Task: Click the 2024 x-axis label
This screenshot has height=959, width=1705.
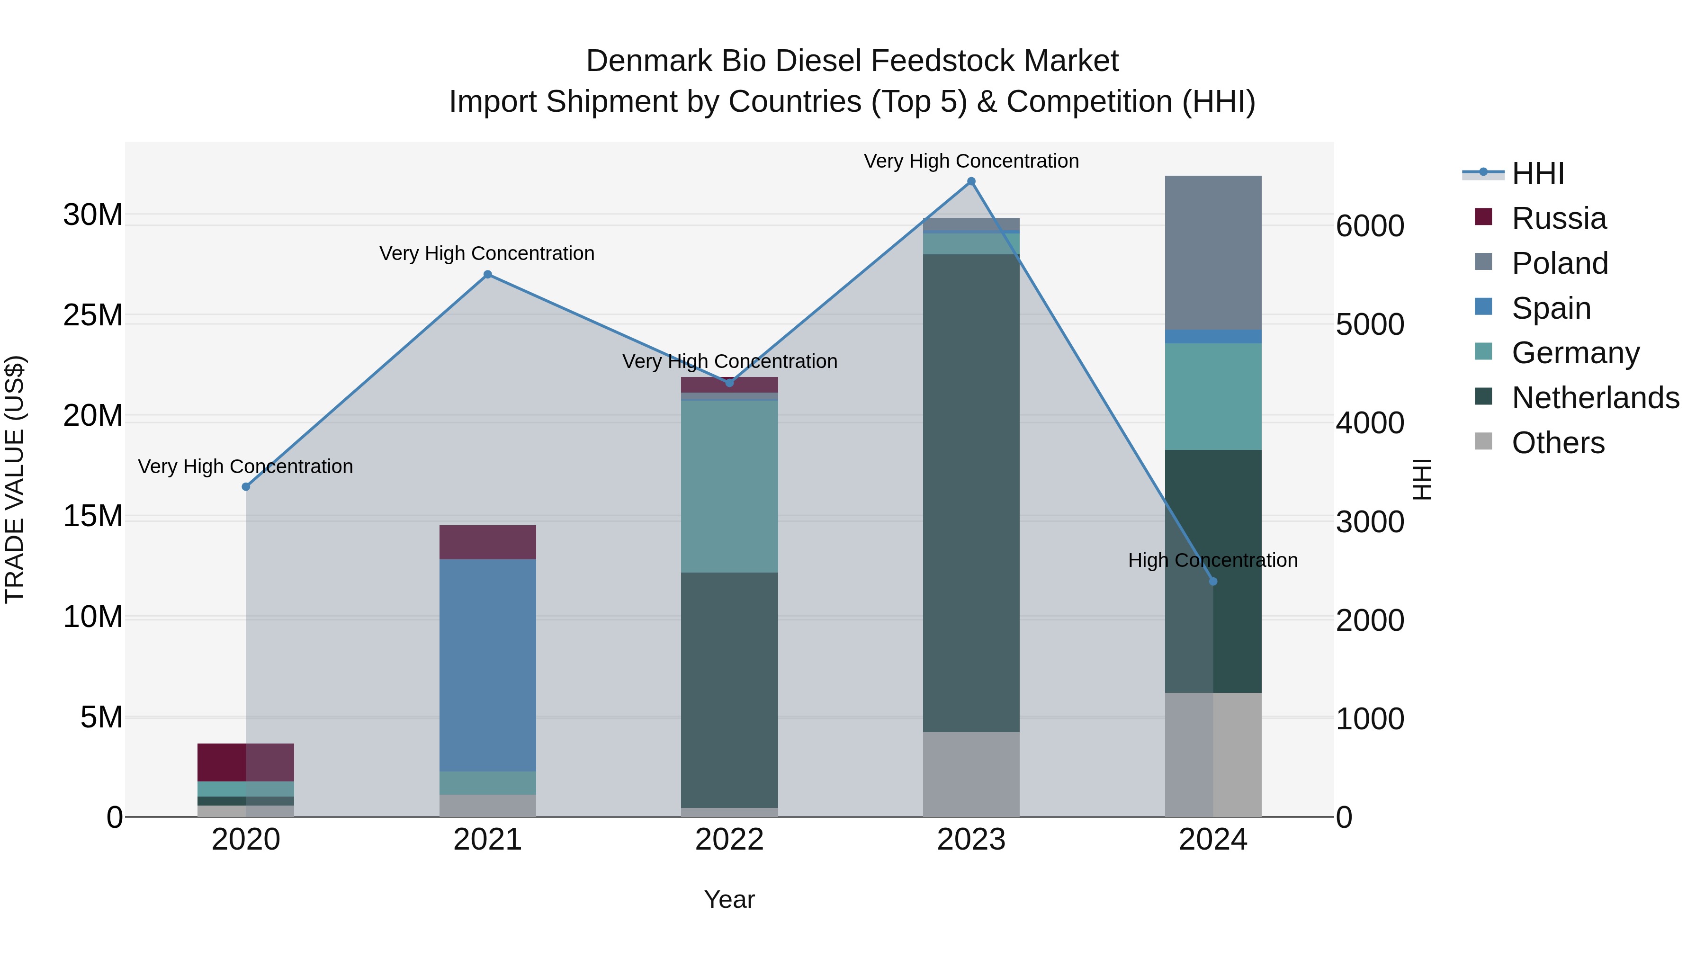Action: (x=1213, y=840)
